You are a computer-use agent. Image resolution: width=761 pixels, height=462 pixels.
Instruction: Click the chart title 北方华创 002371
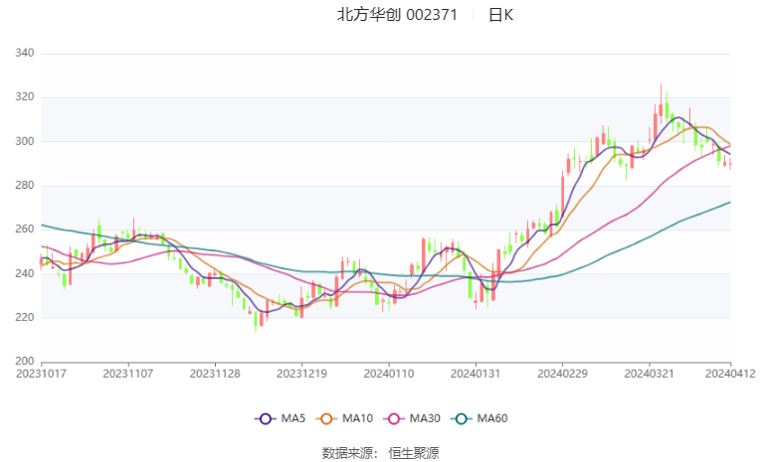pos(397,15)
